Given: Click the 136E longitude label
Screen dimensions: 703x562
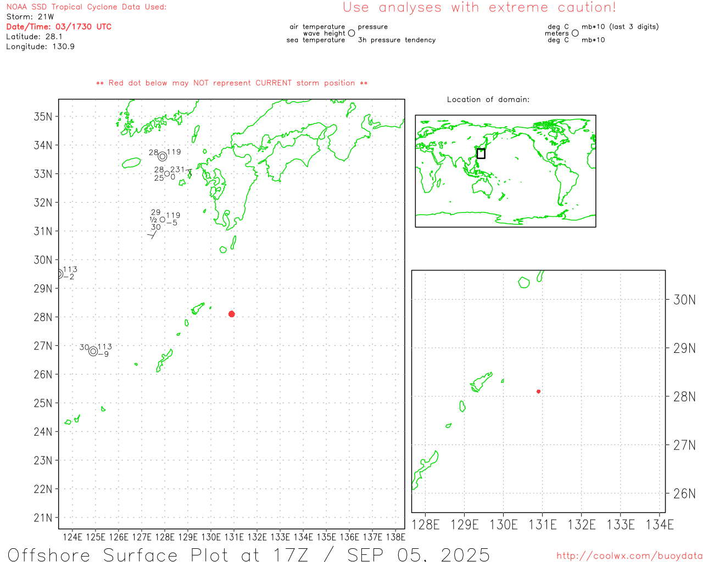Looking at the screenshot, I should pyautogui.click(x=349, y=537).
